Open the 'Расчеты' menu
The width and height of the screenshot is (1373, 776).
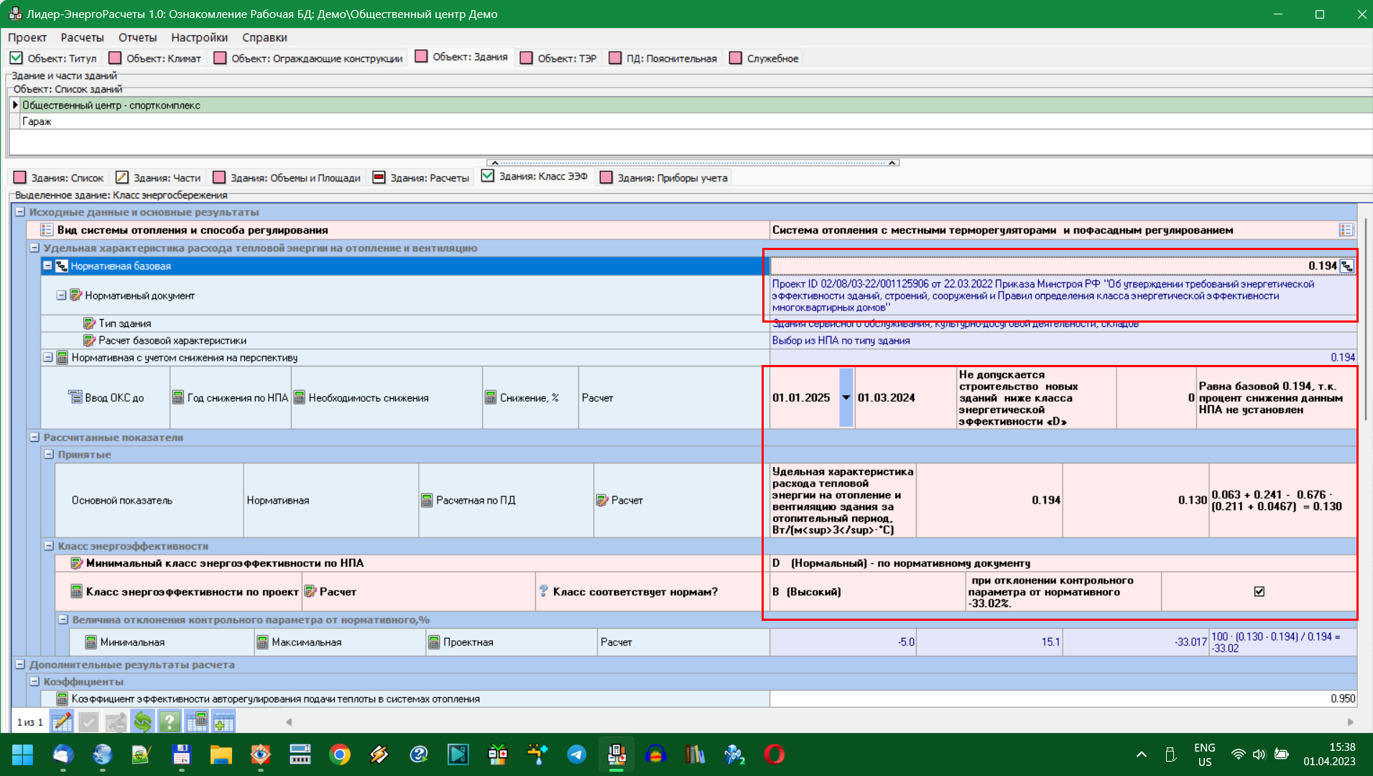coord(82,37)
